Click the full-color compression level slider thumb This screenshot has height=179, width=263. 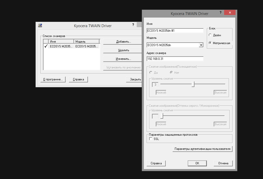pos(193,84)
